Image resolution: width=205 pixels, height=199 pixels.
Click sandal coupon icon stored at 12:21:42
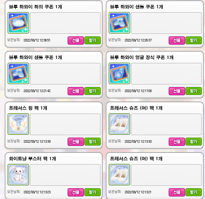[18, 73]
